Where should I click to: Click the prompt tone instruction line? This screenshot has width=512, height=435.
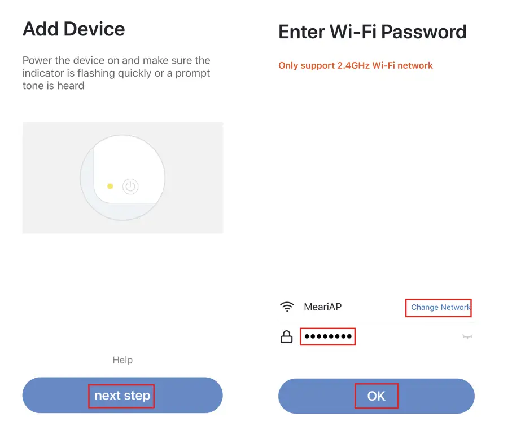pos(54,86)
